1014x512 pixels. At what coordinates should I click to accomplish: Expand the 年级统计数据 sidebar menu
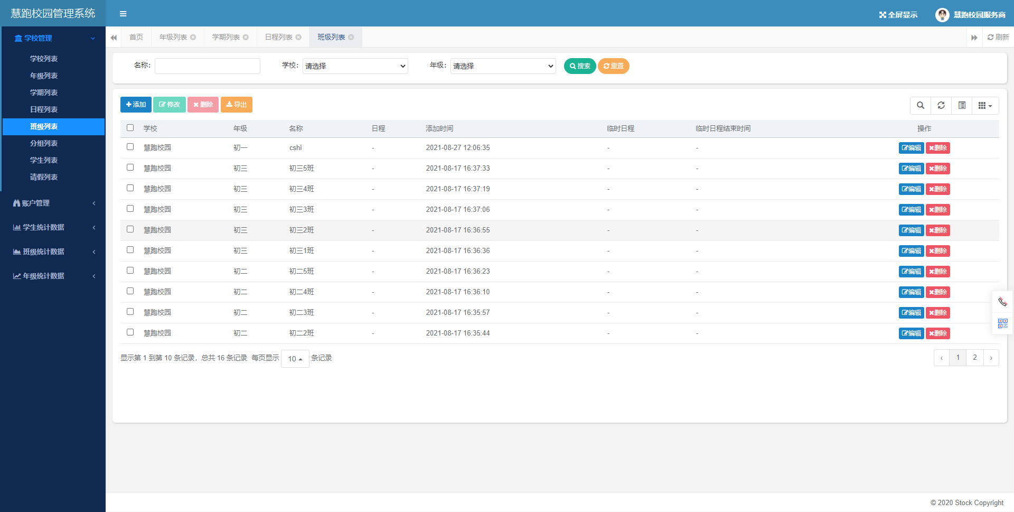tap(53, 276)
